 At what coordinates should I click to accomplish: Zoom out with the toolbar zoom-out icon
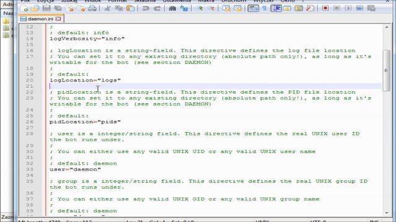pos(211,8)
